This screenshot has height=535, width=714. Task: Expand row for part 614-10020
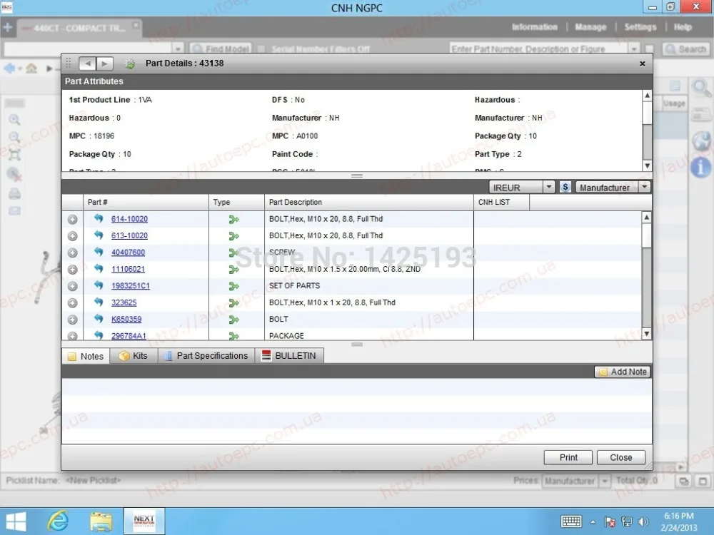72,219
